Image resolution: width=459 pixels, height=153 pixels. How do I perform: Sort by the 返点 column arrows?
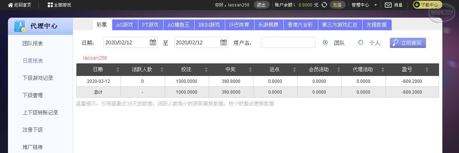[x=294, y=69]
